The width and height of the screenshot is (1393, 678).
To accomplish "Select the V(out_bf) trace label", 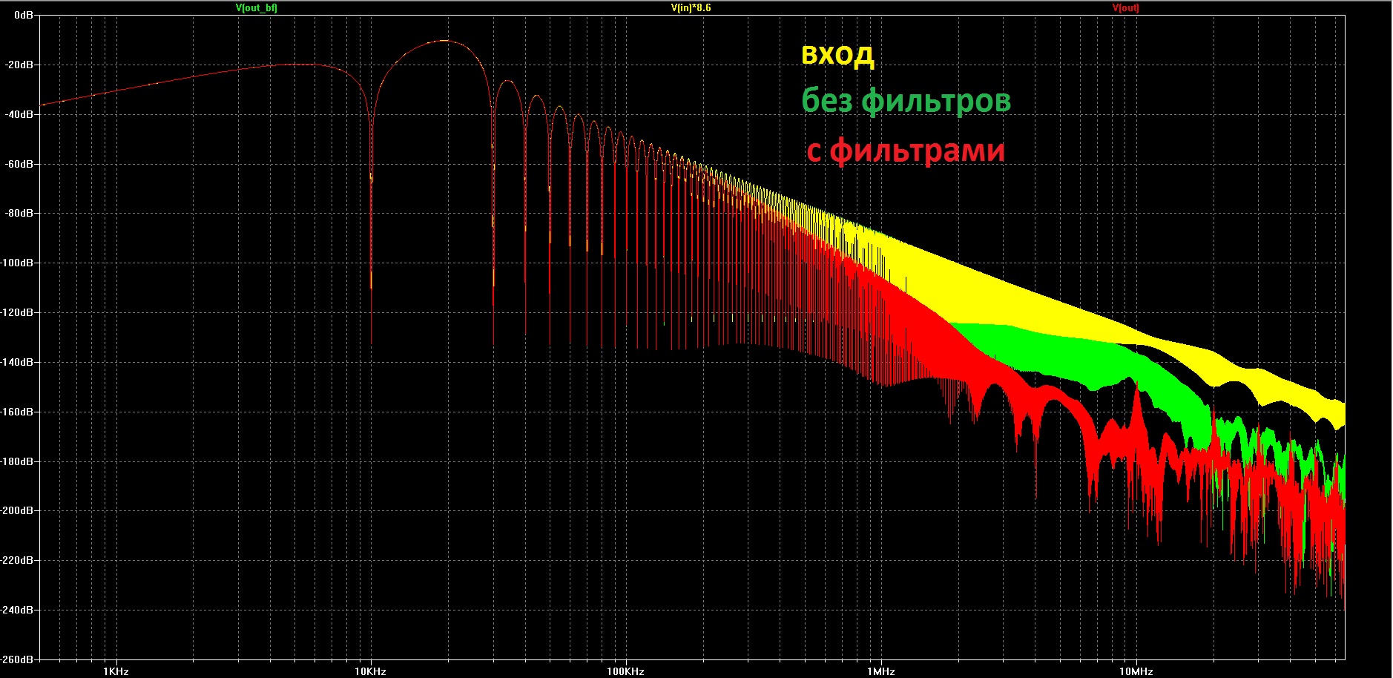I will [x=257, y=8].
